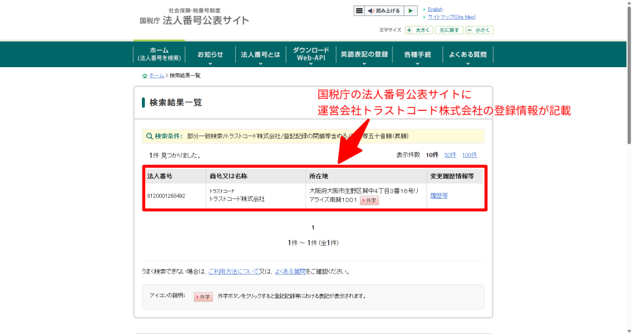This screenshot has width=632, height=334.
Task: Open the 英語表記の登録 nav menu
Action: [364, 54]
